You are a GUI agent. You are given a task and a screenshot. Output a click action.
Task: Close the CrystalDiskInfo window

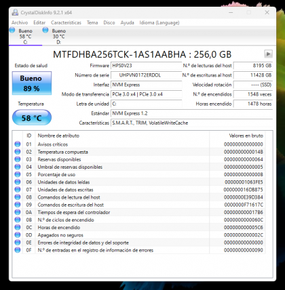[267, 12]
